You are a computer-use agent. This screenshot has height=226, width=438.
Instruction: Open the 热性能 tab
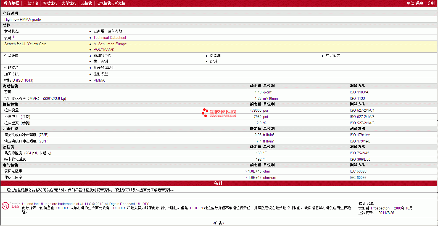pos(86,3)
